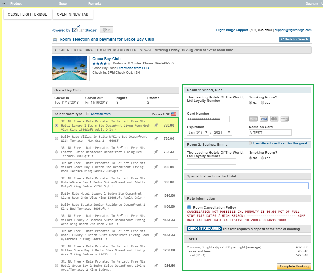Screen dimensions: 323x273
Task: Click Open In New Tab button
Action: point(73,14)
